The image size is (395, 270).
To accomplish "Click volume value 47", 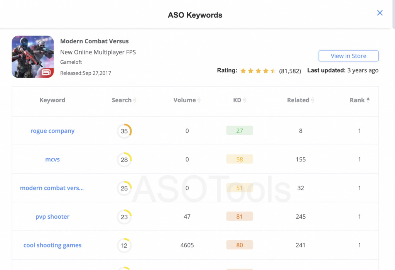I will [x=187, y=217].
